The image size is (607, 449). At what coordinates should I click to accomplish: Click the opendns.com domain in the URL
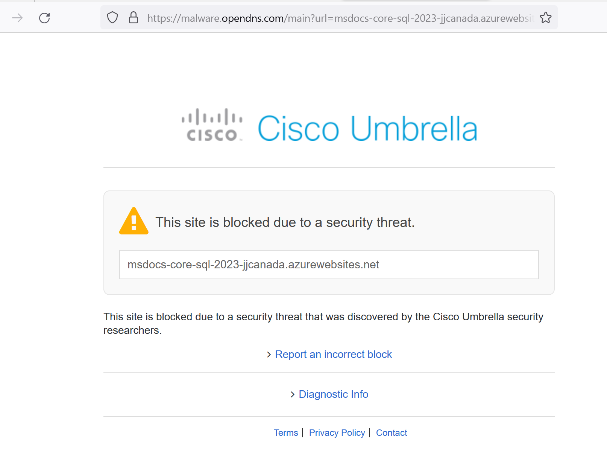[253, 18]
